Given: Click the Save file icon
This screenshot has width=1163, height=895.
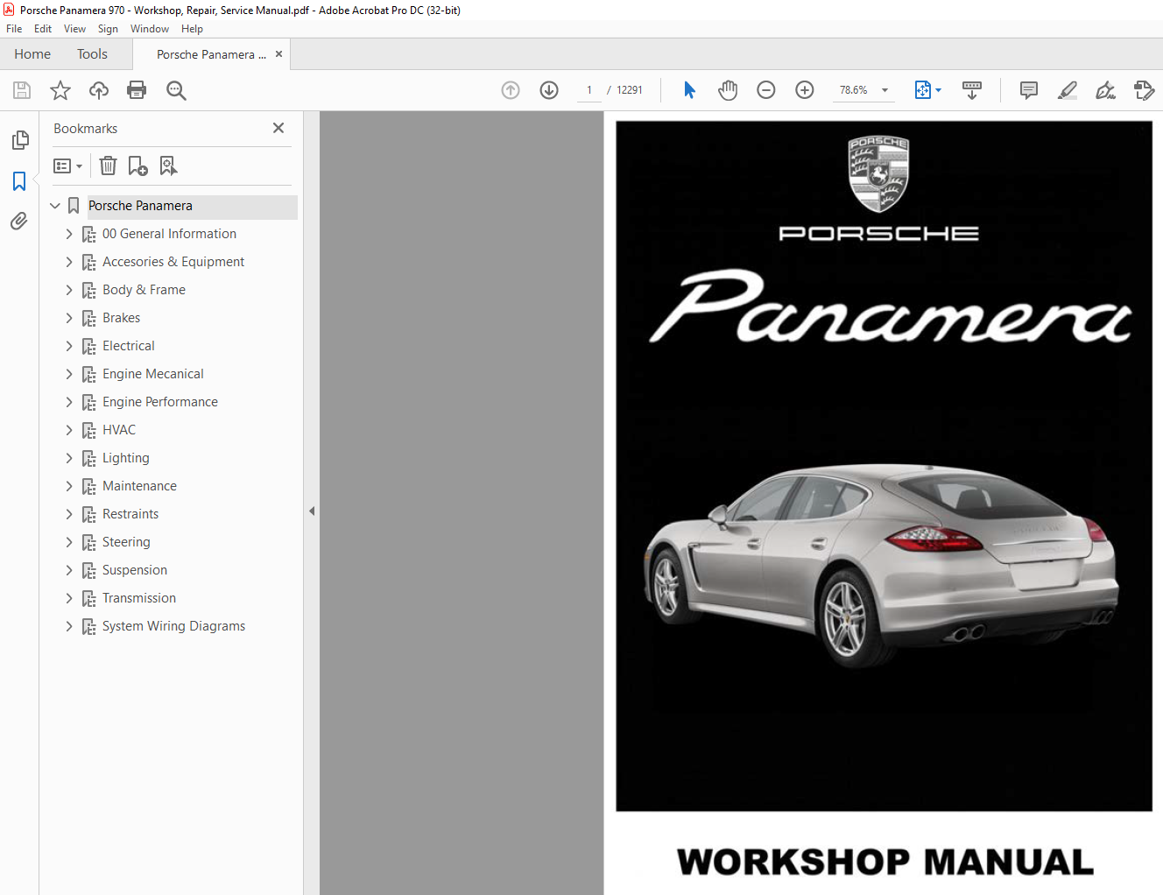Looking at the screenshot, I should coord(22,90).
